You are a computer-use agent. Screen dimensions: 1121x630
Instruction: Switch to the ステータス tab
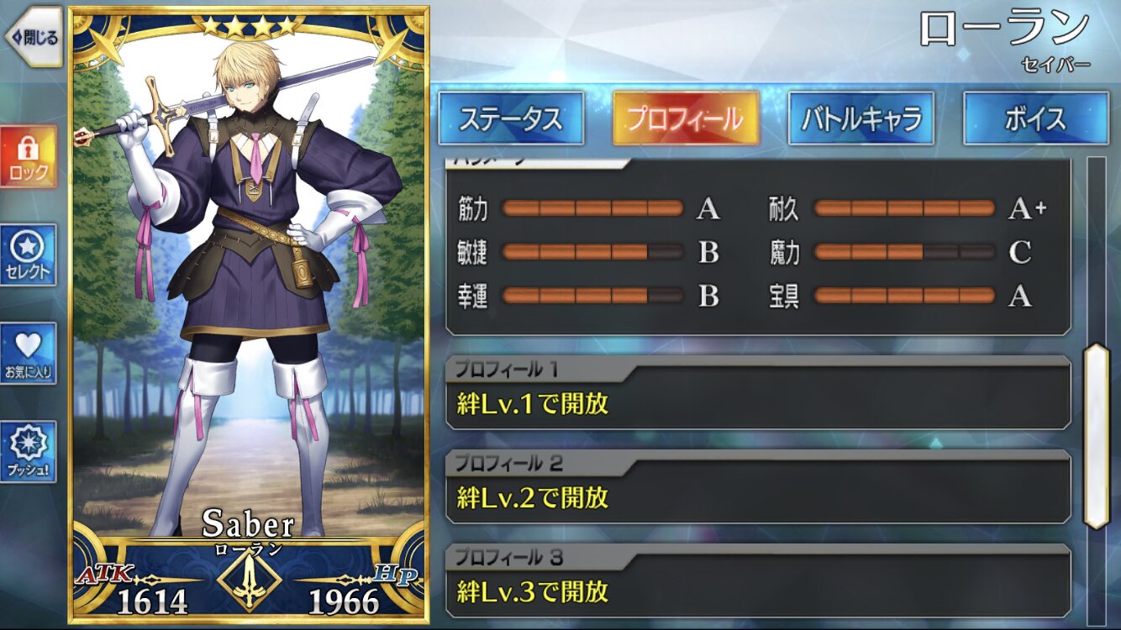click(511, 118)
